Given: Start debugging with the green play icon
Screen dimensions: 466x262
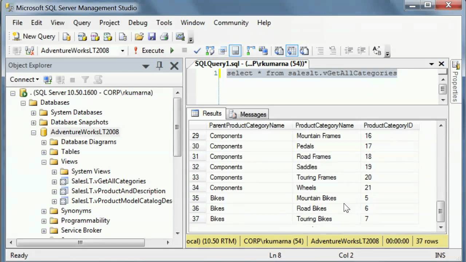Looking at the screenshot, I should 172,51.
